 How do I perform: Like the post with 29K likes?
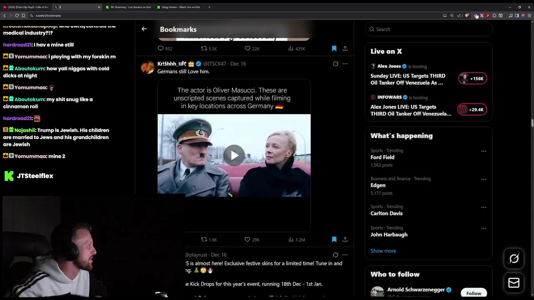pos(247,239)
